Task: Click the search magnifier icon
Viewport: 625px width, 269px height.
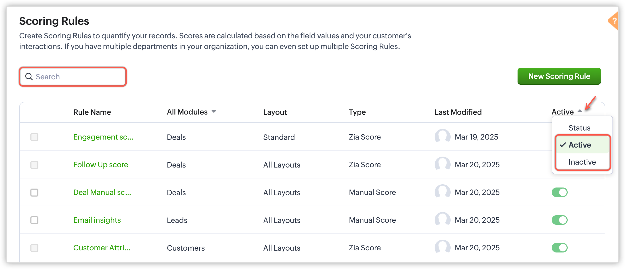Action: tap(29, 77)
